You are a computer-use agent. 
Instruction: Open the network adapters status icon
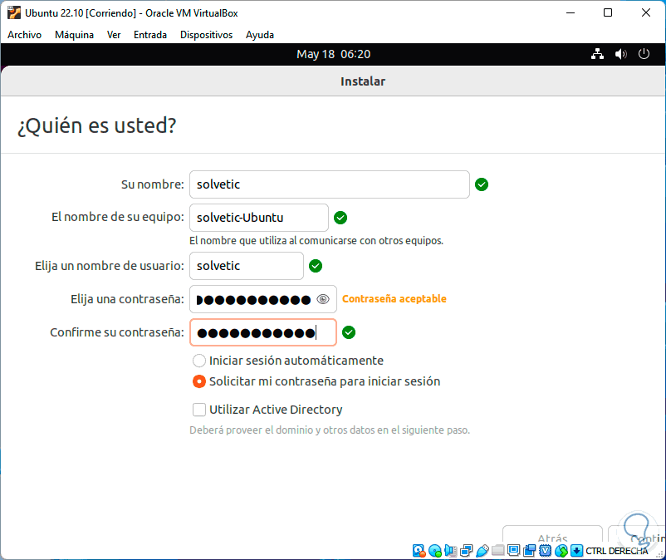pos(467,551)
